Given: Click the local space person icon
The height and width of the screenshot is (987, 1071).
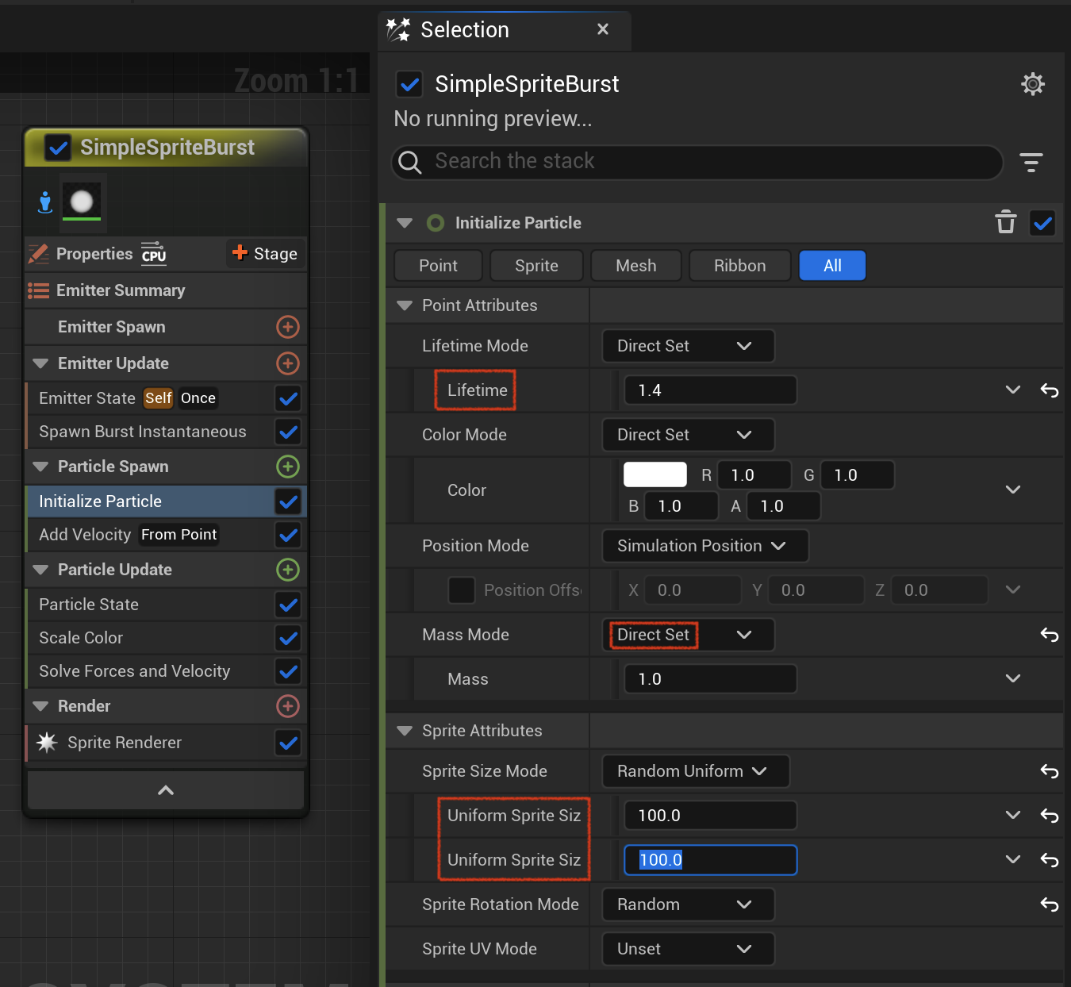Looking at the screenshot, I should click(x=45, y=202).
